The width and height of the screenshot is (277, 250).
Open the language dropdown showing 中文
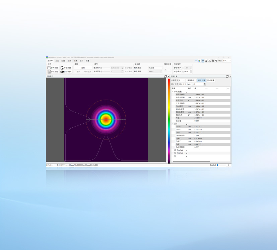(227, 60)
